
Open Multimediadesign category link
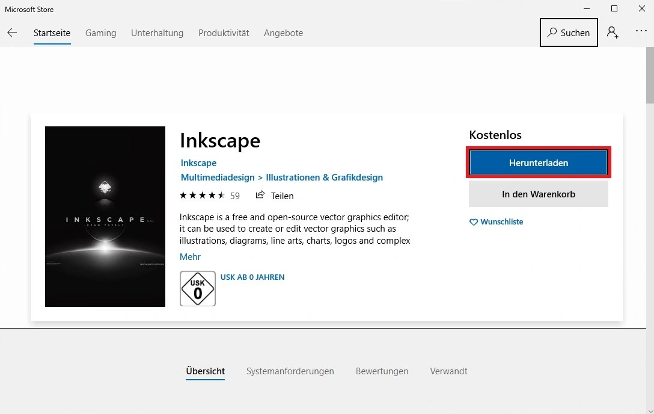pyautogui.click(x=217, y=178)
